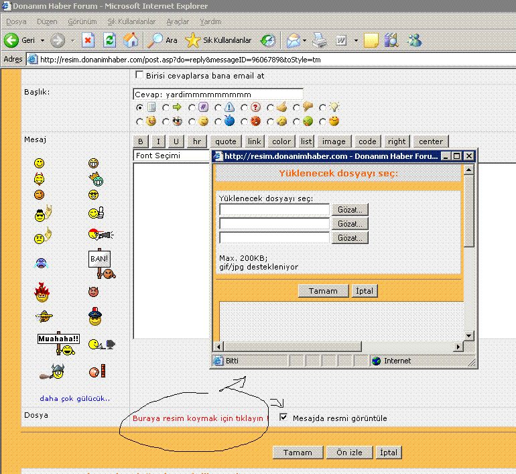Expand the Geri button history arrow

(x=42, y=40)
